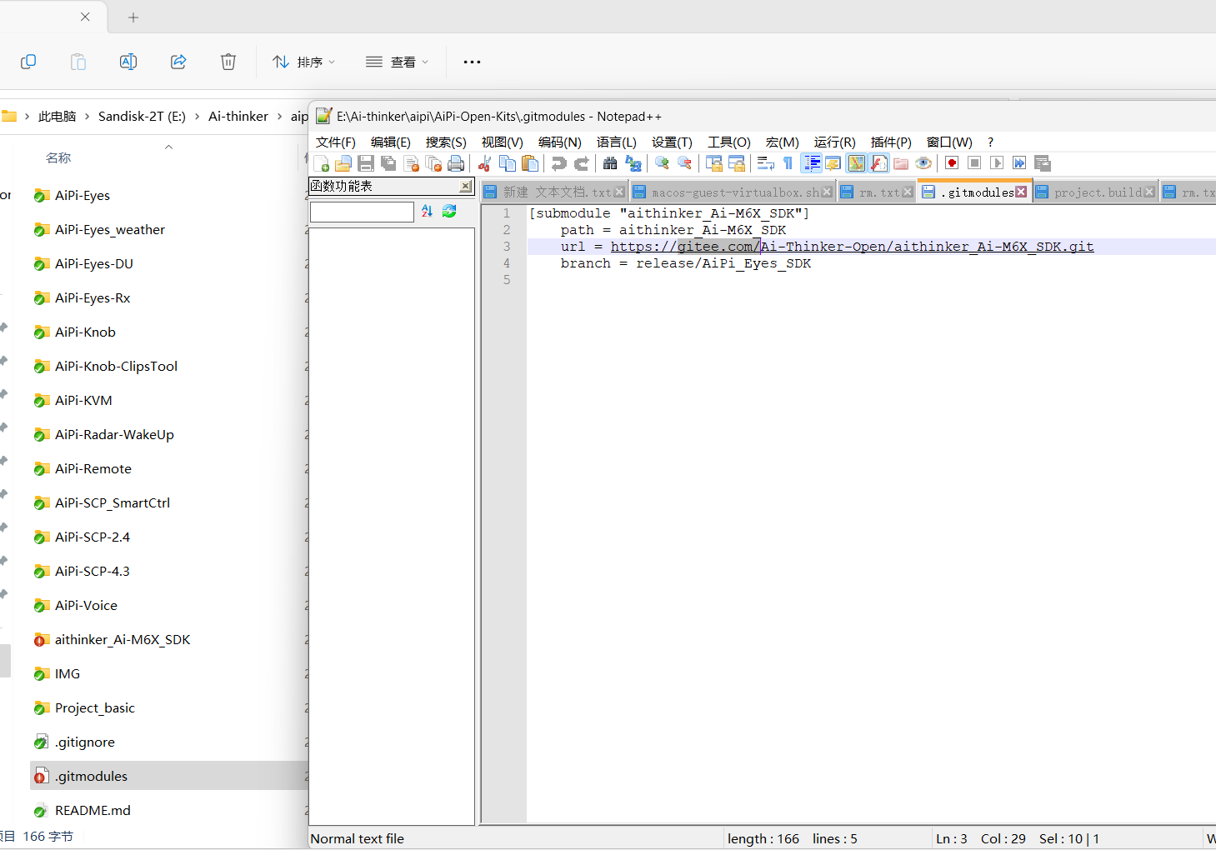This screenshot has width=1216, height=850.
Task: Select the aithinker_Ai-M6X_SDK folder in Explorer
Action: pos(123,640)
